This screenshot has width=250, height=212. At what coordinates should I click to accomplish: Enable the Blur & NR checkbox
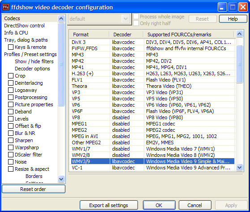pos(11,133)
